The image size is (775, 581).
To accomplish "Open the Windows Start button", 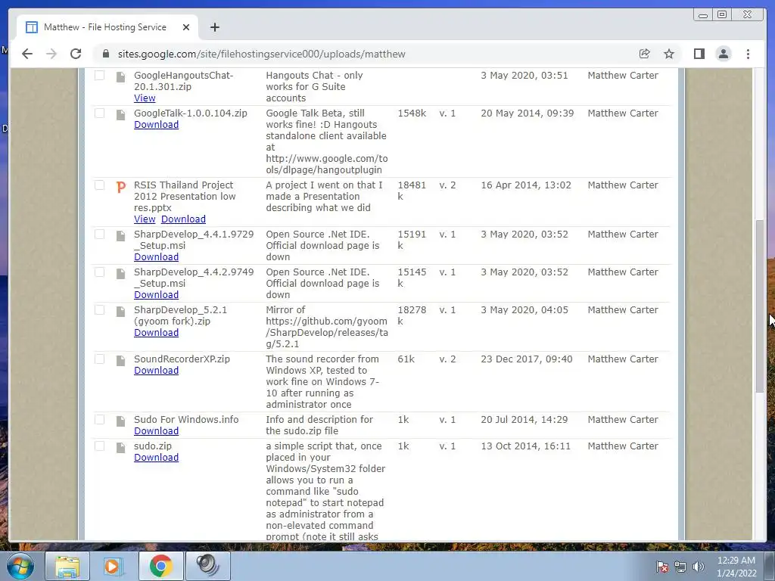I will coord(20,566).
